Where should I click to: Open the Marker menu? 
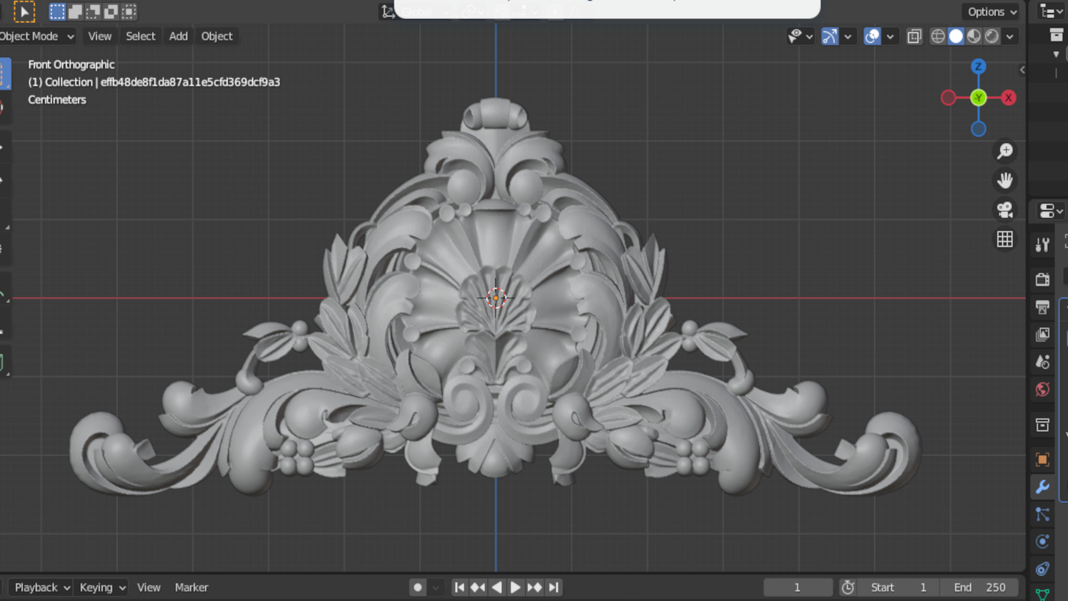click(191, 588)
